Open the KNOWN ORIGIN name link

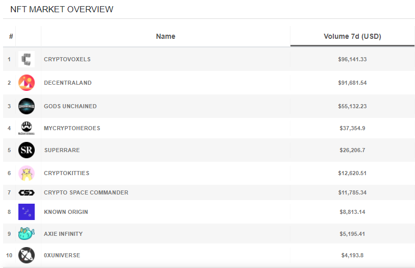point(66,212)
